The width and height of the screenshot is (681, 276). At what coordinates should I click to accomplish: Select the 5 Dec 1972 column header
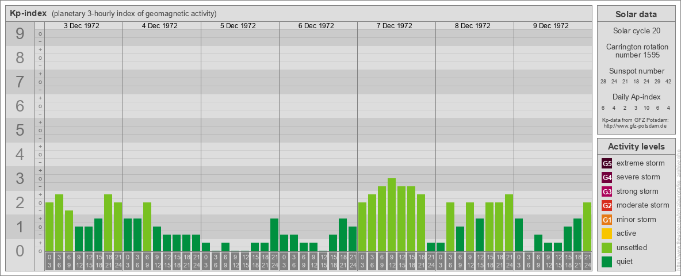click(238, 26)
